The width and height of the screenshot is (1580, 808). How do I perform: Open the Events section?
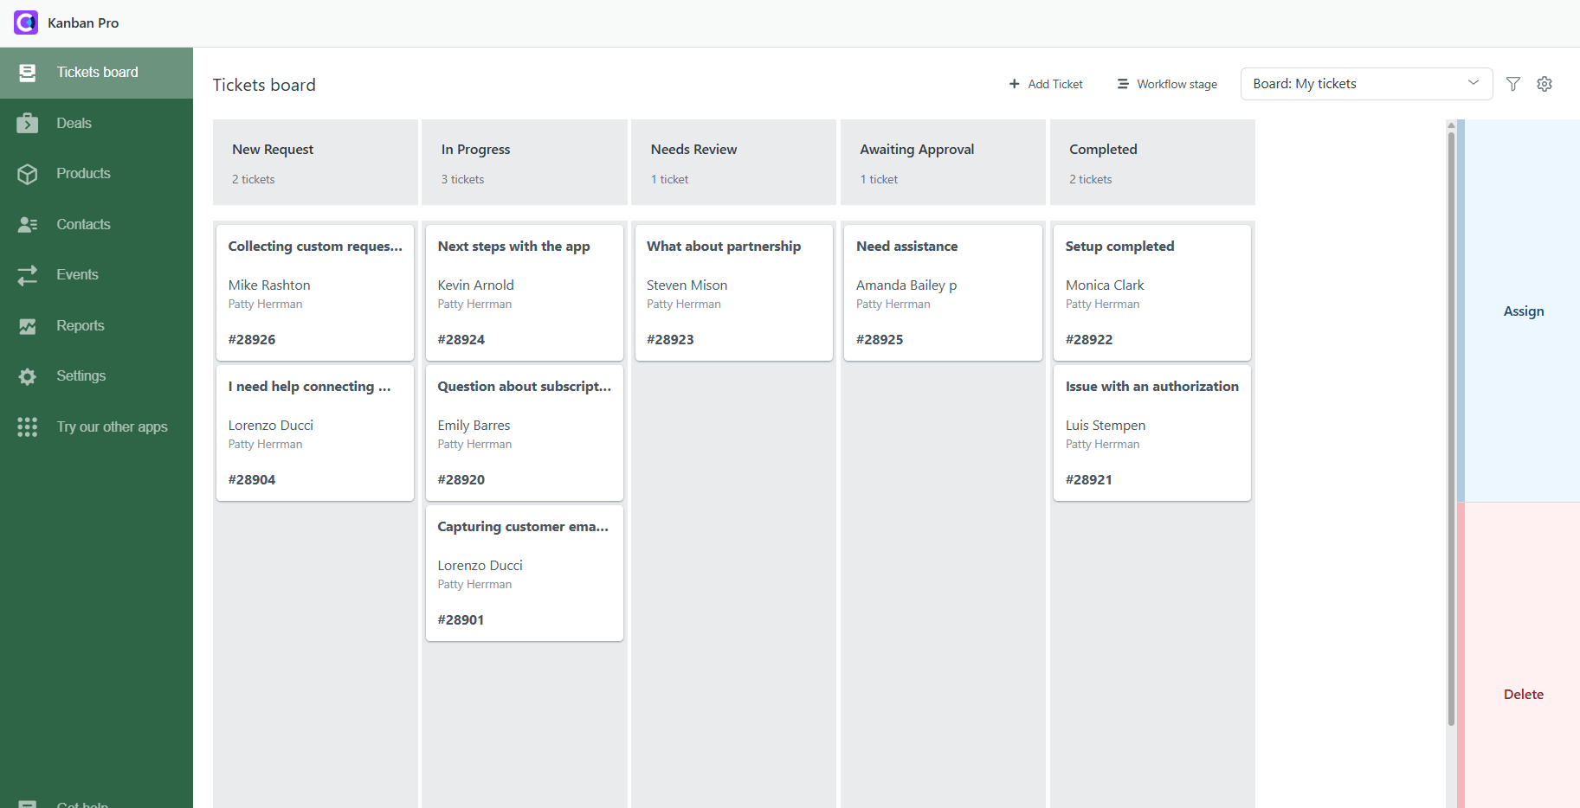(77, 274)
